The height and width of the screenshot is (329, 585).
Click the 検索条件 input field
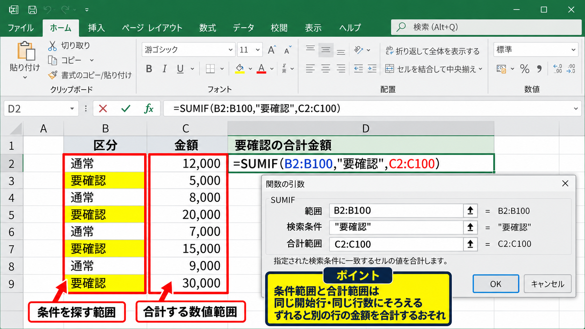click(396, 227)
